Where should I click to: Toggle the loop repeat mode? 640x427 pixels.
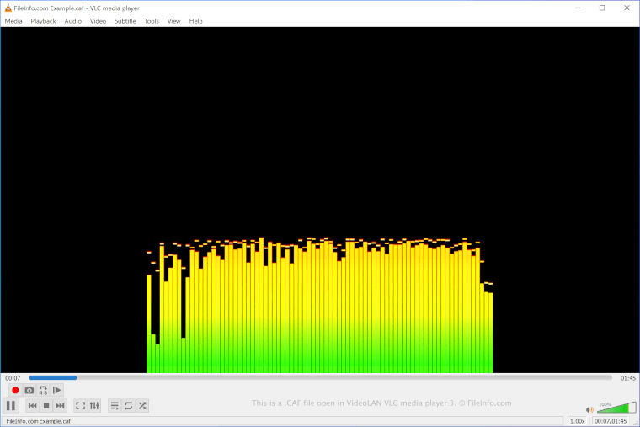[x=129, y=406]
